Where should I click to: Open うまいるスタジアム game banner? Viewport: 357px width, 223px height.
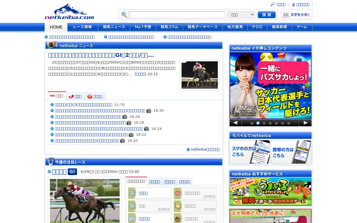271,192
